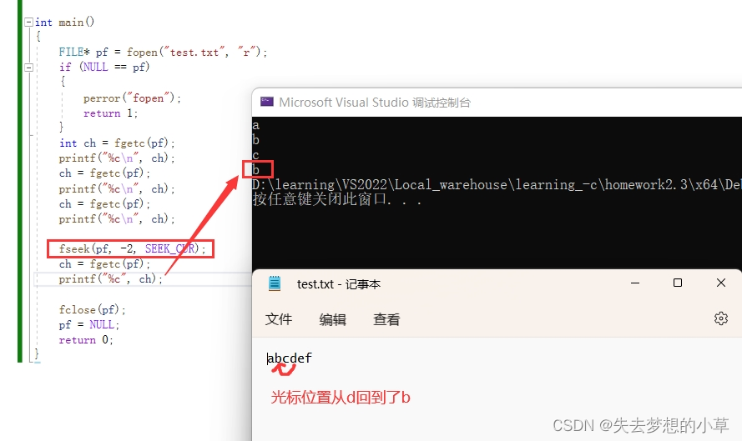Click the fclose(pf); code line
Image resolution: width=742 pixels, height=441 pixels.
click(x=93, y=309)
